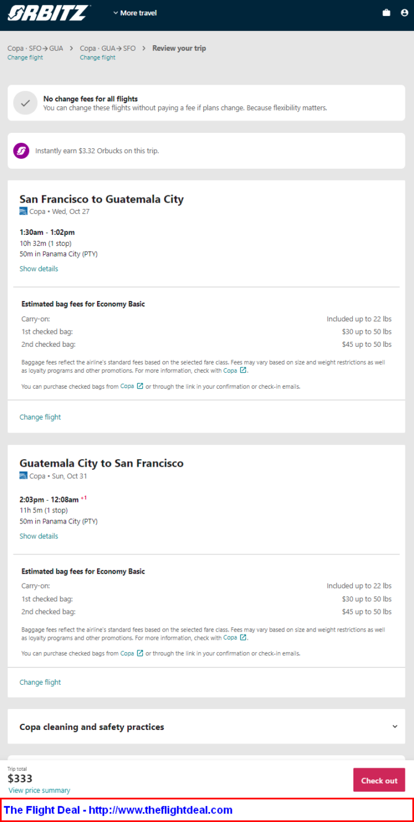Click the Check out button
This screenshot has height=822, width=414.
tap(379, 780)
